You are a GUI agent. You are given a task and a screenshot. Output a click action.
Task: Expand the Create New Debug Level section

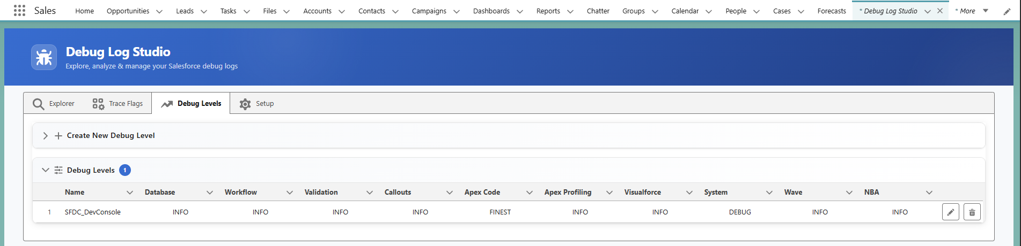point(46,136)
